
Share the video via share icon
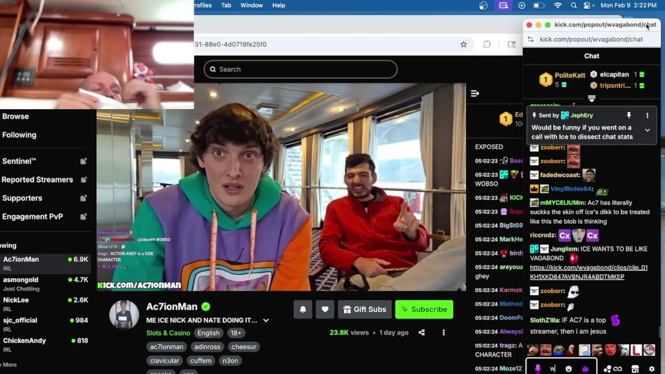(x=422, y=332)
